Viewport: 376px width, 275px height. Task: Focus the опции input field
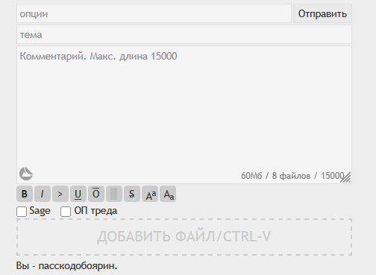point(154,13)
